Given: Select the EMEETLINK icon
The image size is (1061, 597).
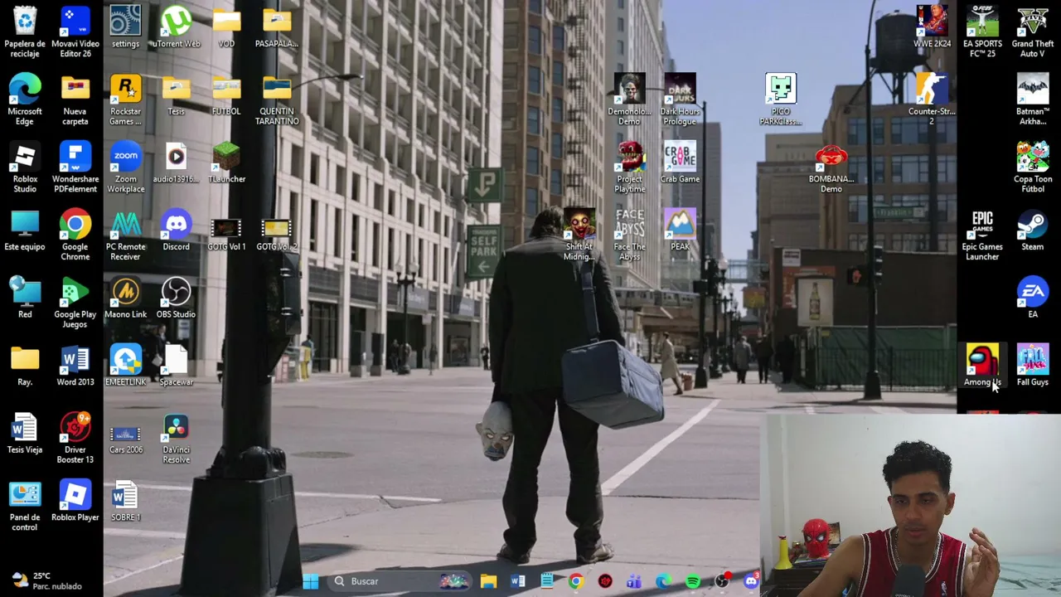Looking at the screenshot, I should 125,366.
